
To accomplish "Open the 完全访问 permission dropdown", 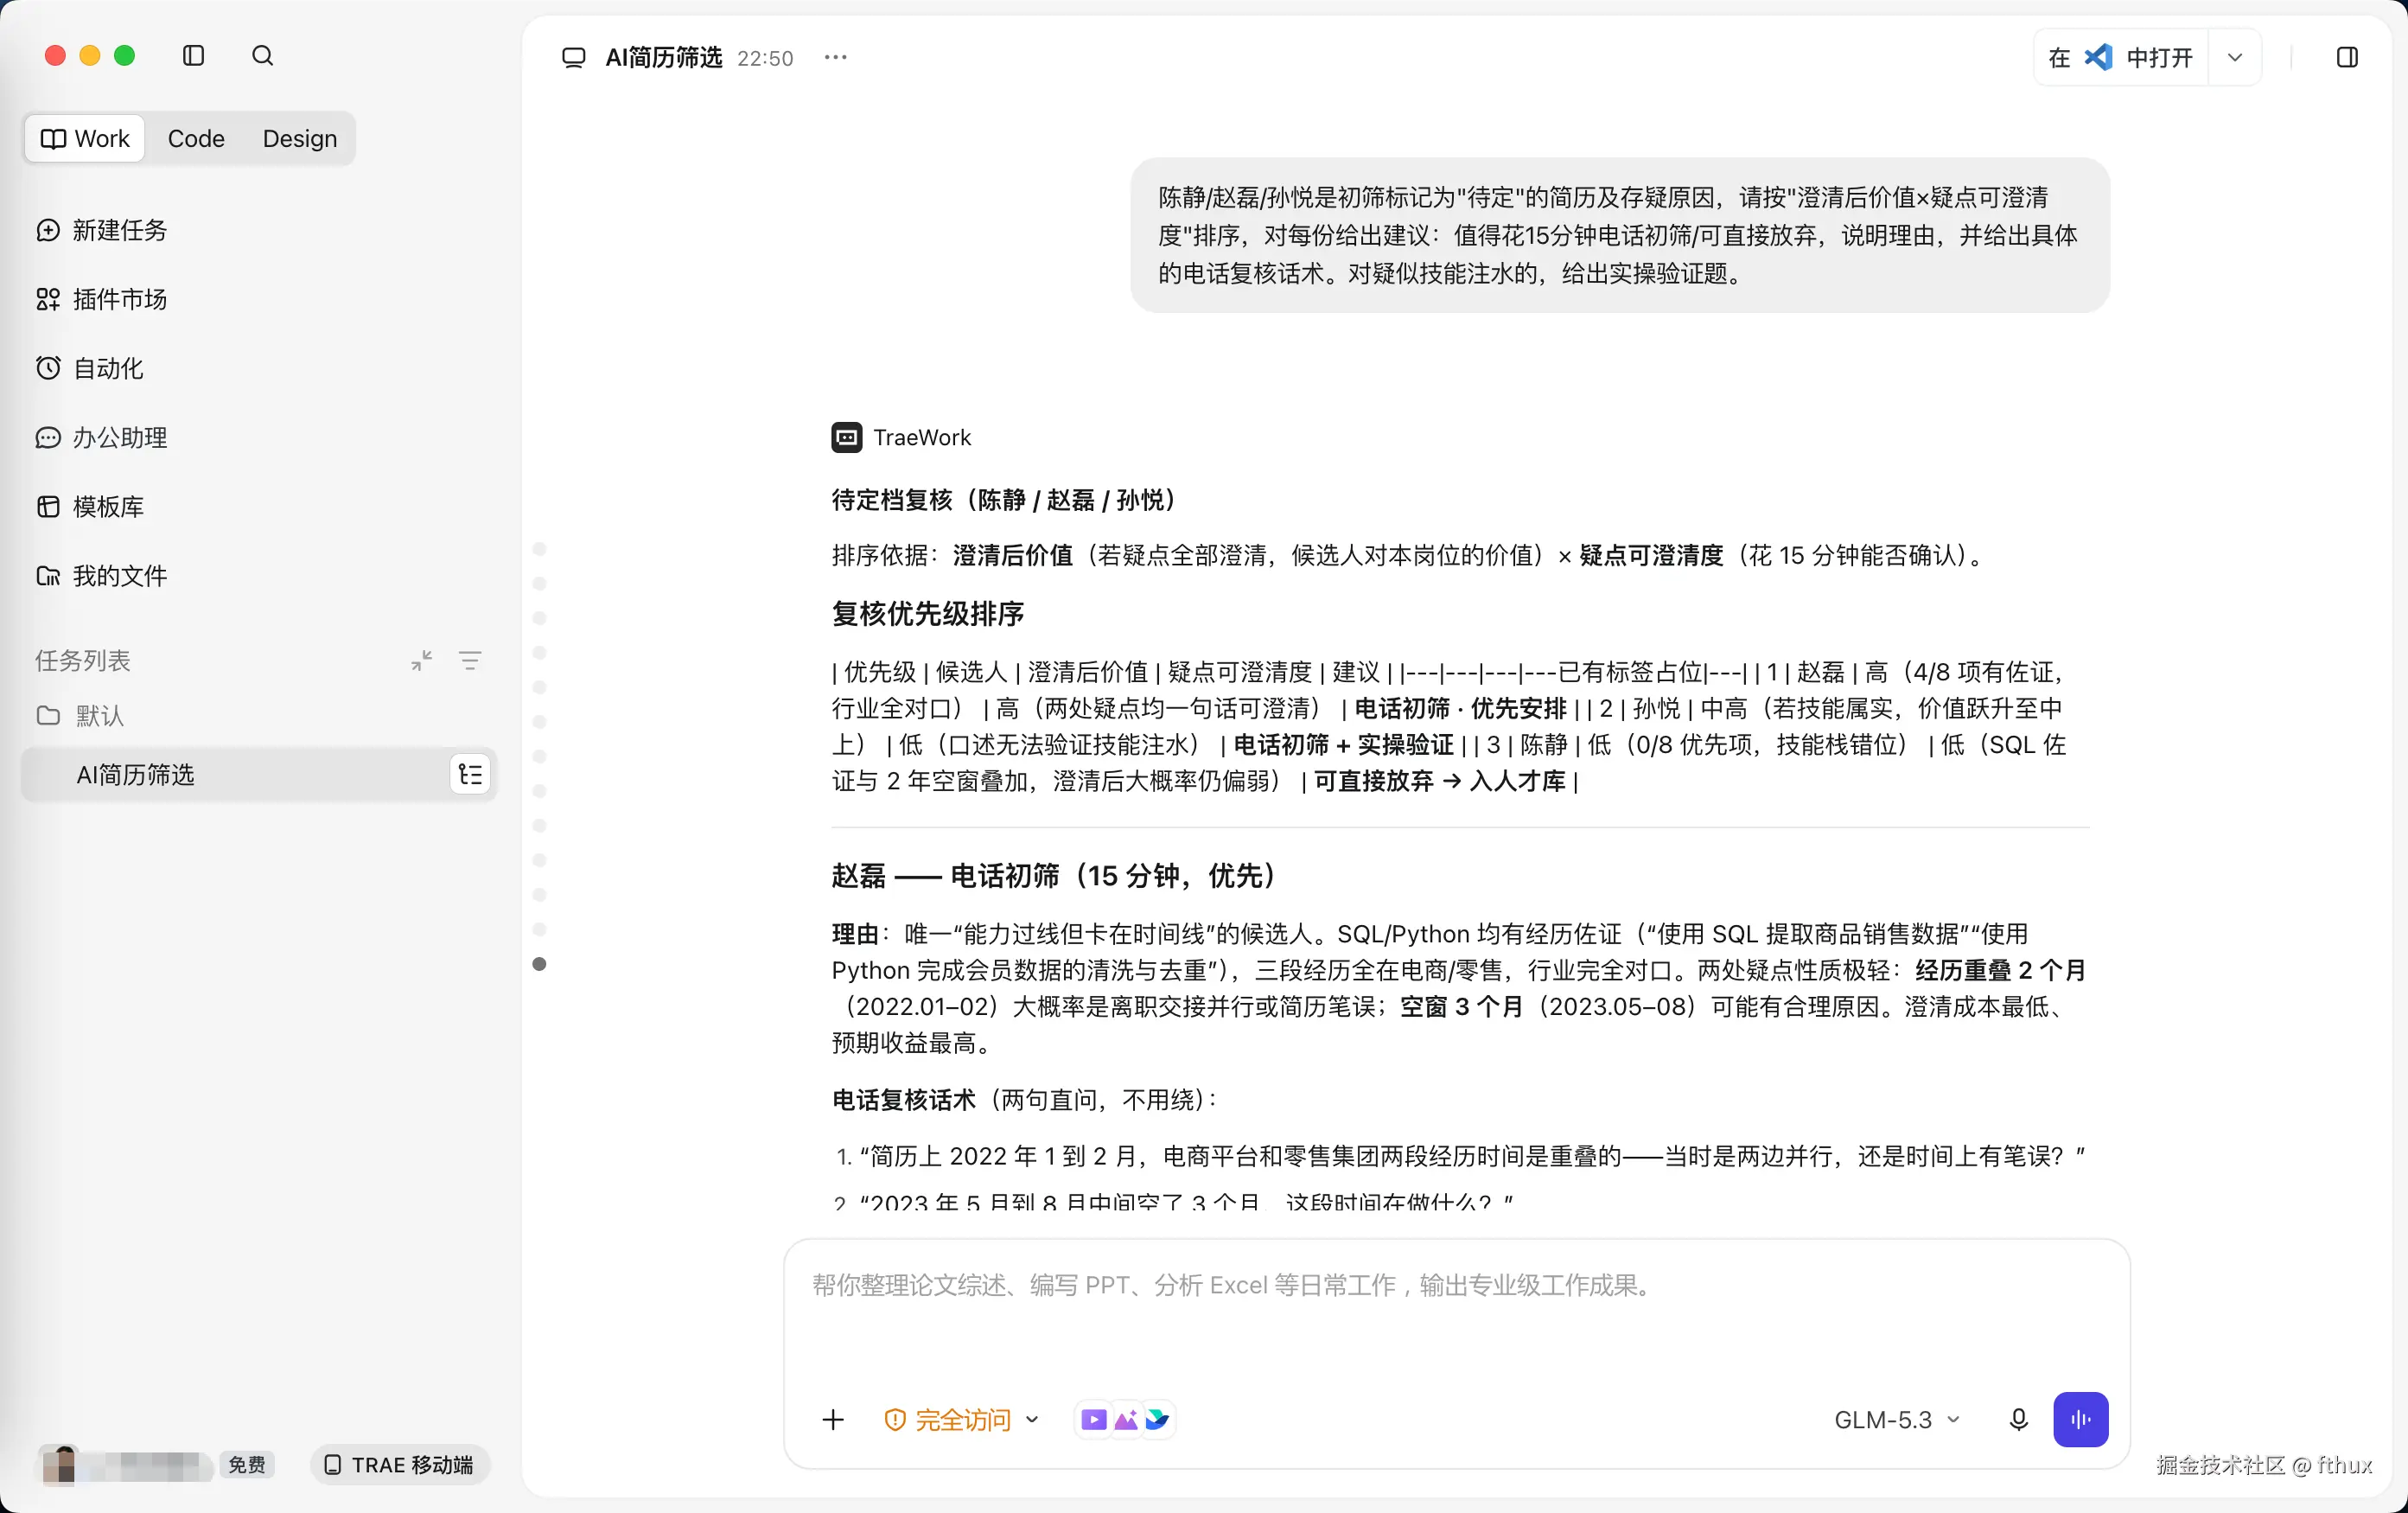I will point(963,1419).
